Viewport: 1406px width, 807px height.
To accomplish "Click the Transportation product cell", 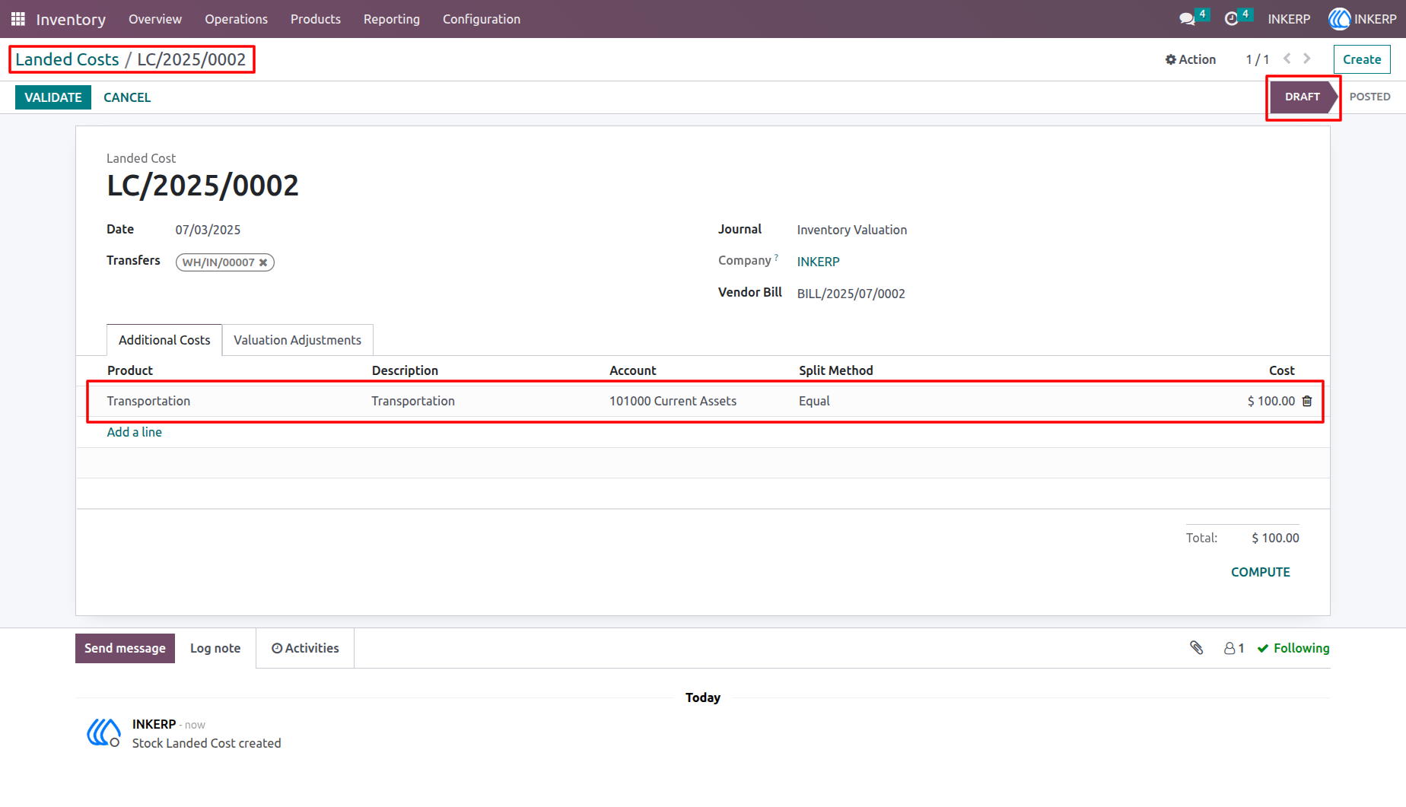I will [x=148, y=401].
